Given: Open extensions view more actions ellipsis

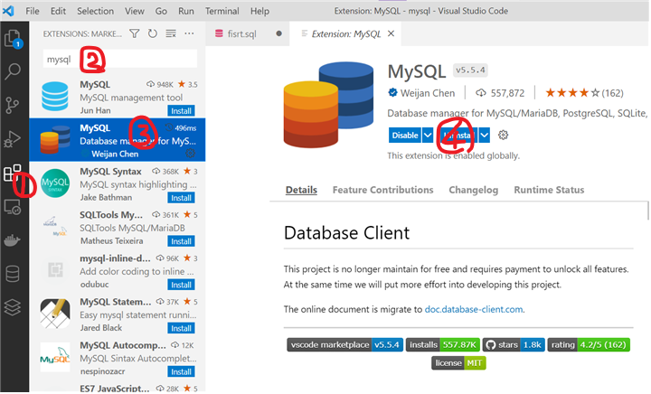Looking at the screenshot, I should tap(189, 33).
